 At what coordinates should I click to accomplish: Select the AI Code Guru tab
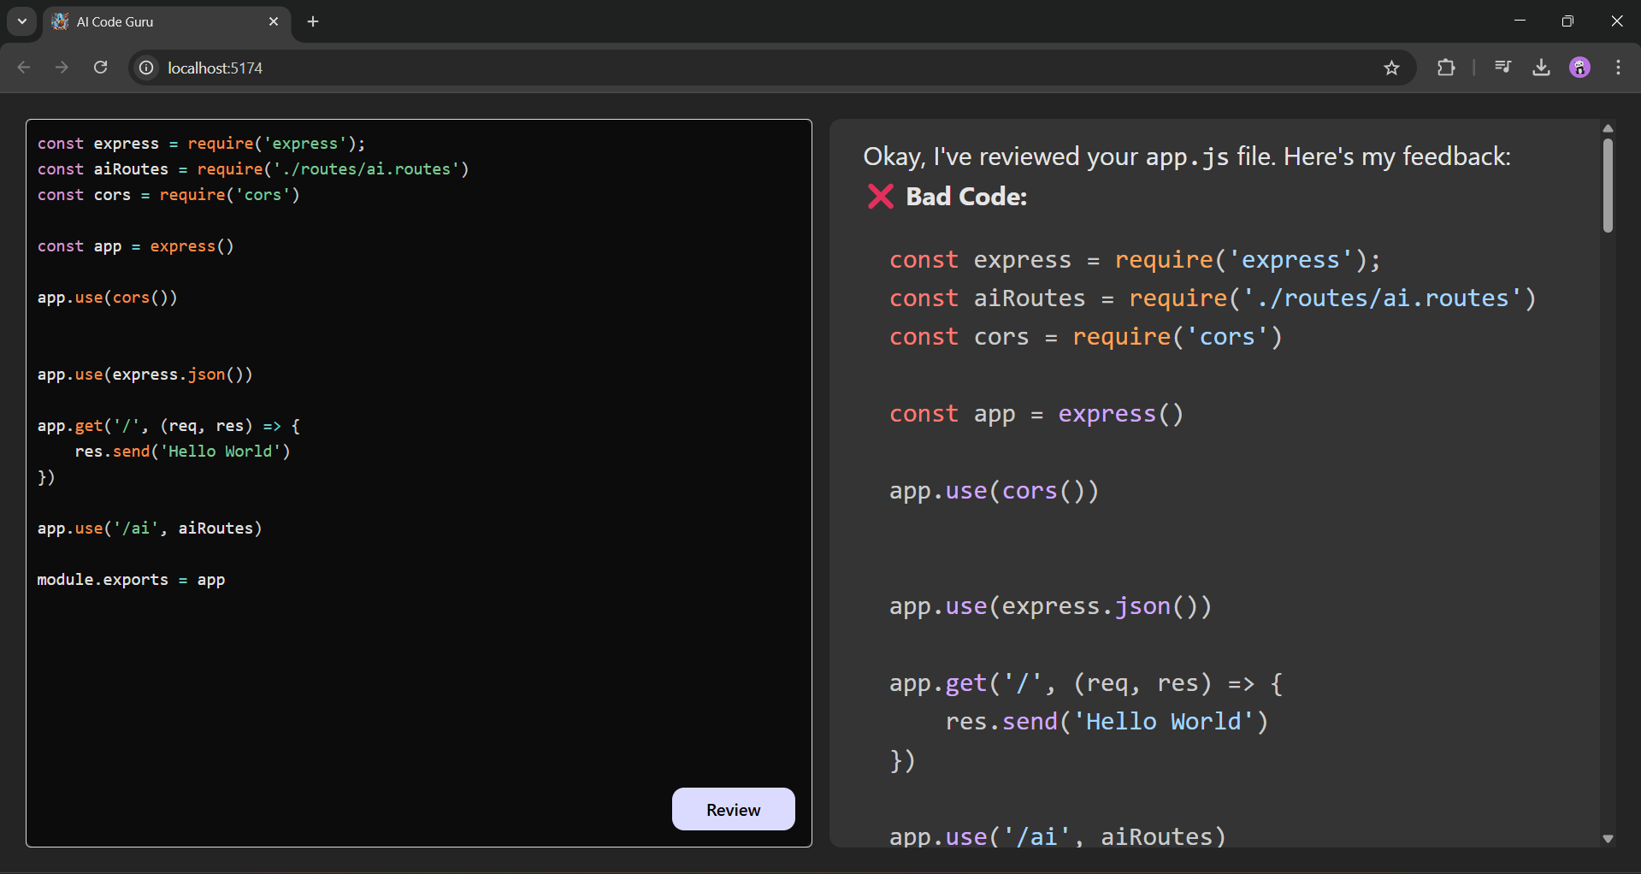point(154,21)
